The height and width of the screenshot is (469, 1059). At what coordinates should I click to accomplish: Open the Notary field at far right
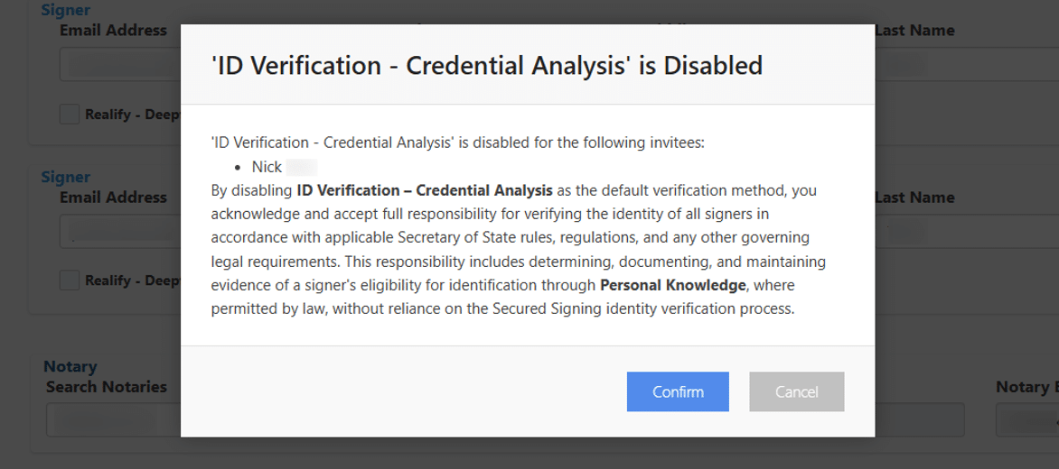pos(1027,419)
